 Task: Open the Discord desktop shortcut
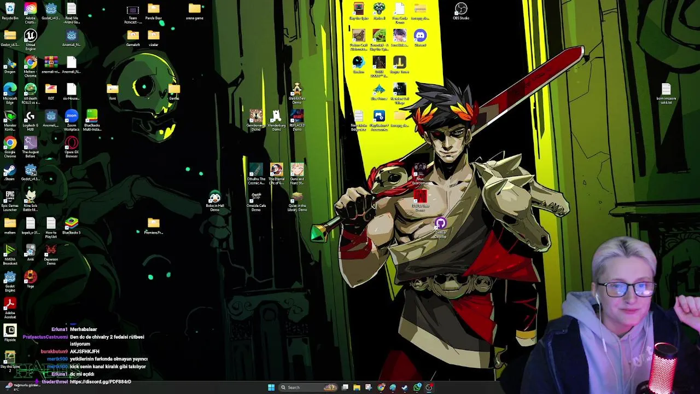pos(420,38)
